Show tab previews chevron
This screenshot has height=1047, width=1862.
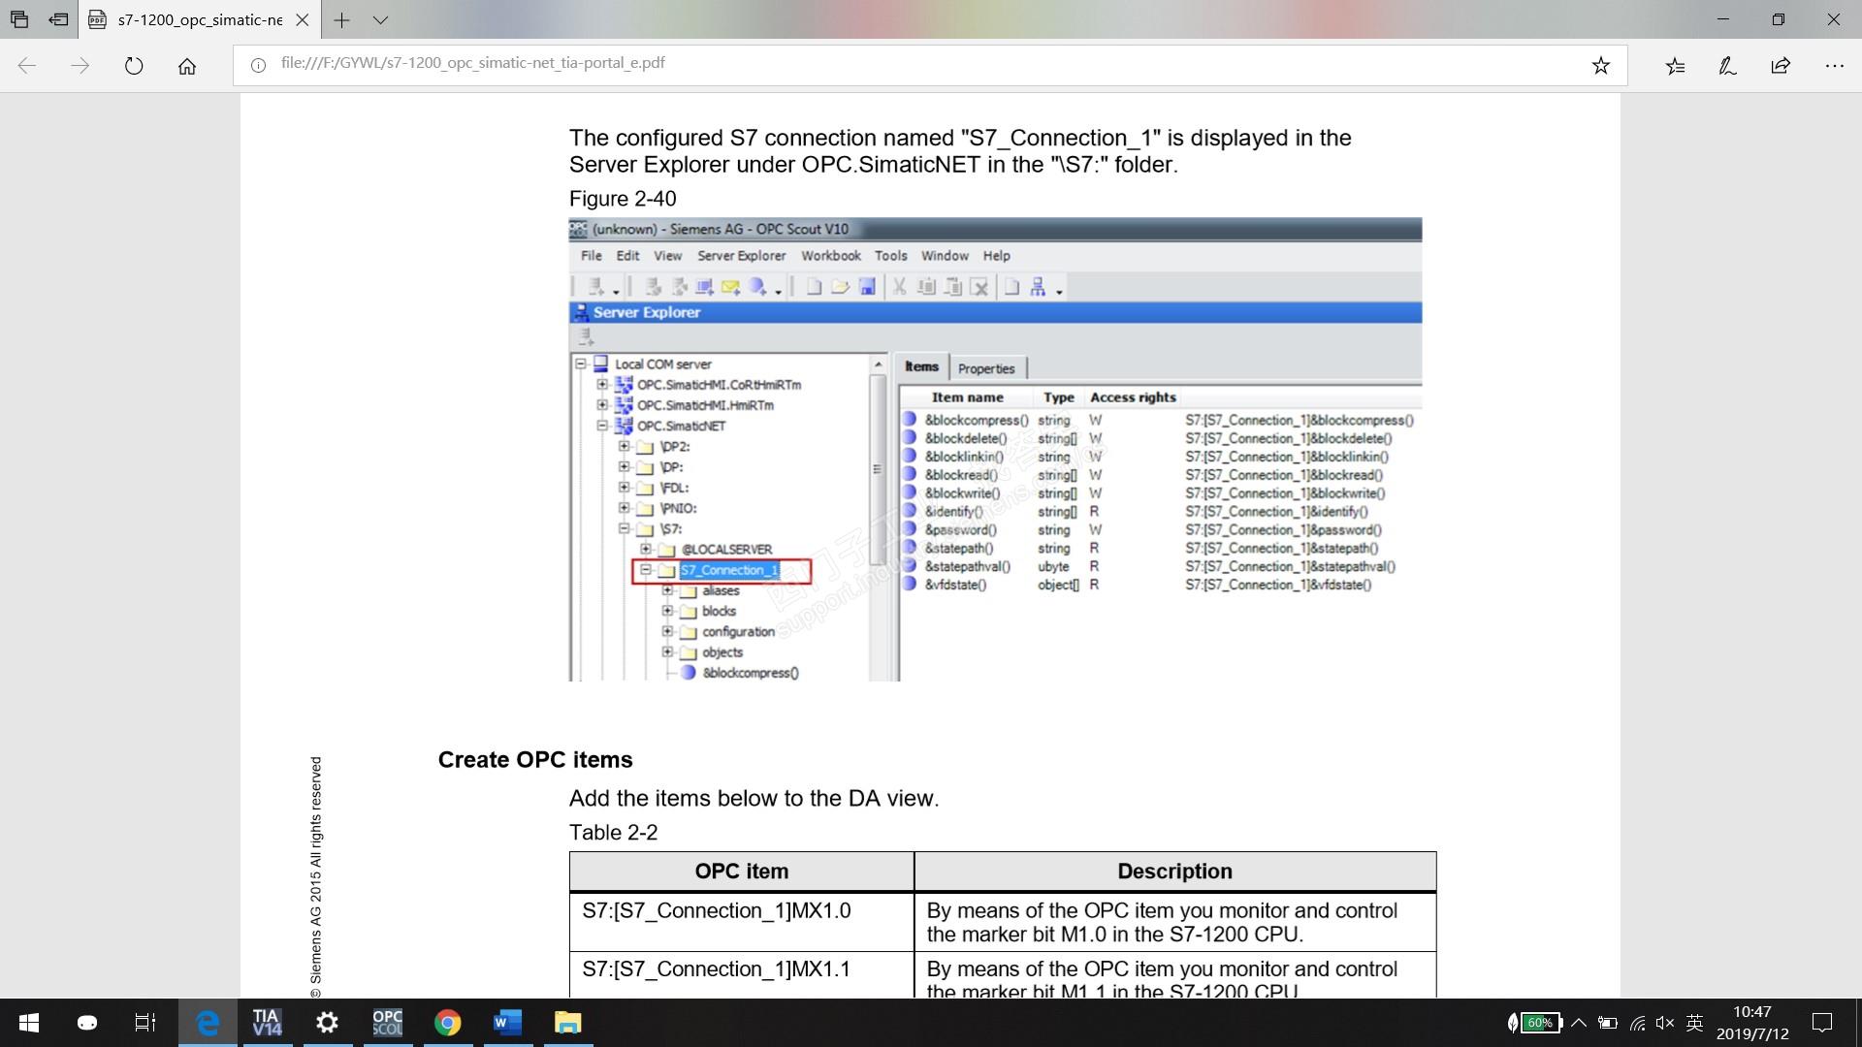pos(380,19)
